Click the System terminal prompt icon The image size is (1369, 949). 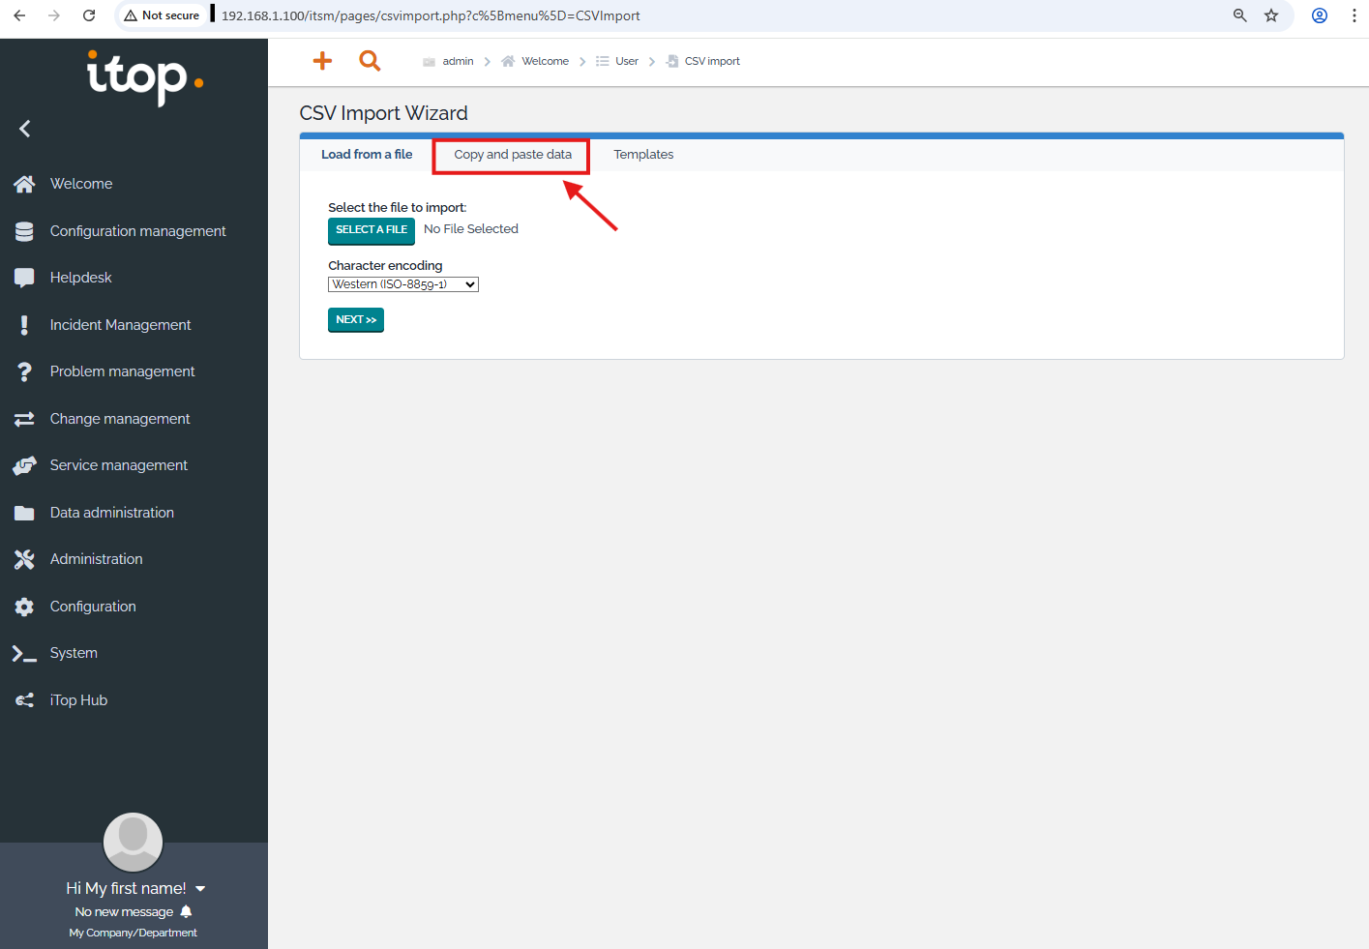[x=24, y=653]
